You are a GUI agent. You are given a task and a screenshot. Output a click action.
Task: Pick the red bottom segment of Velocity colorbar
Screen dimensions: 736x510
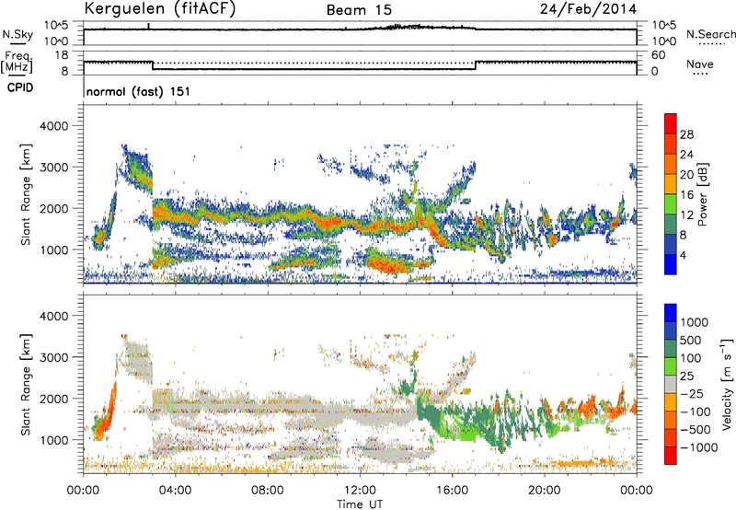point(671,456)
